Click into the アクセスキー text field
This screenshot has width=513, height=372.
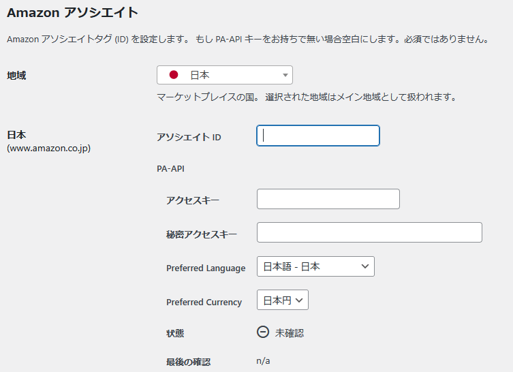328,199
